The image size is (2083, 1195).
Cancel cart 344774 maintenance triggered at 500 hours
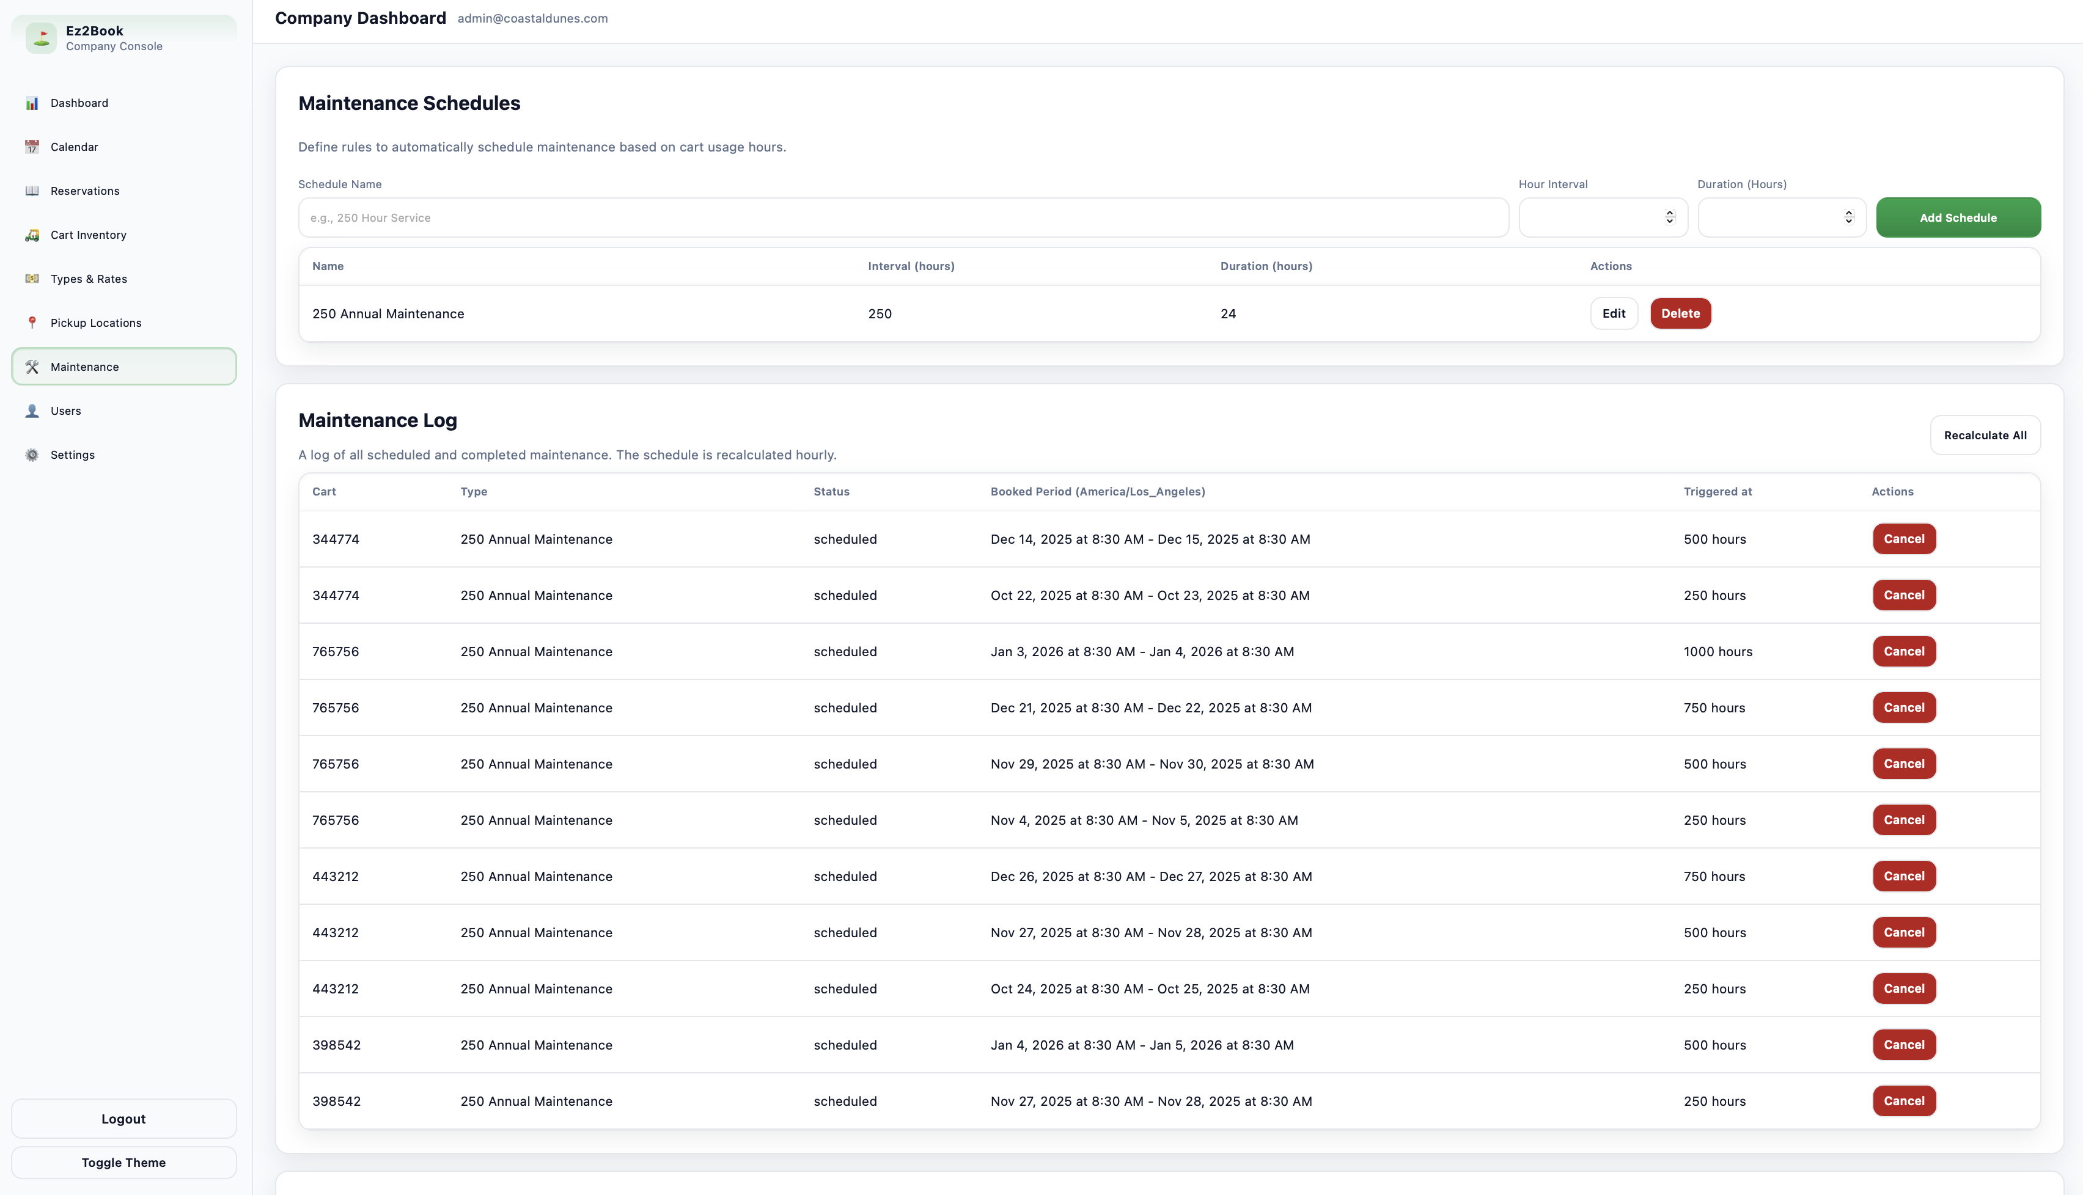[x=1903, y=539]
